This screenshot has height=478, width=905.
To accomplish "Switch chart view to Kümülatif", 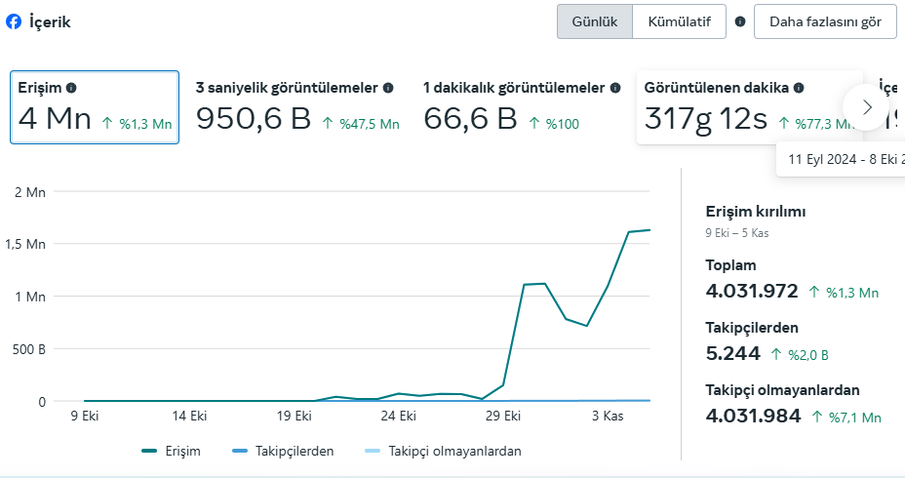I will pos(680,21).
